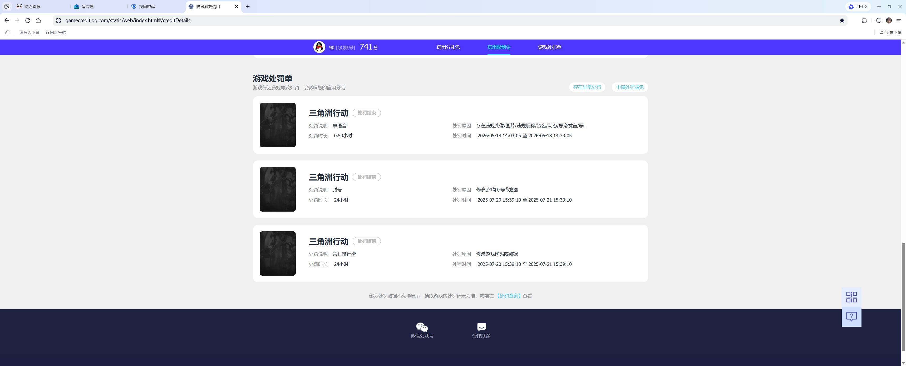This screenshot has width=906, height=366.
Task: Open 千问 assistant button
Action: pos(858,6)
